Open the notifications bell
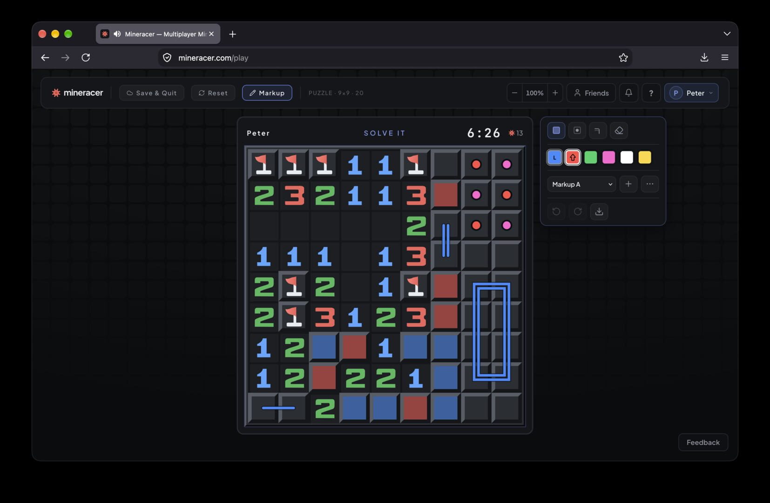770x503 pixels. [x=628, y=93]
